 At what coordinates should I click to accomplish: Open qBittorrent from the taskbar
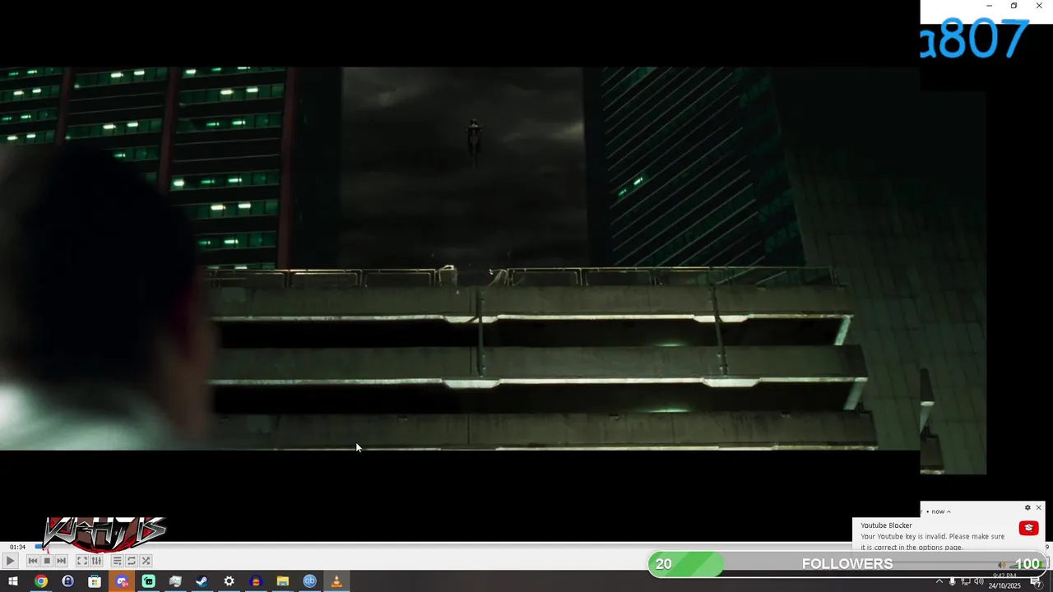[309, 581]
